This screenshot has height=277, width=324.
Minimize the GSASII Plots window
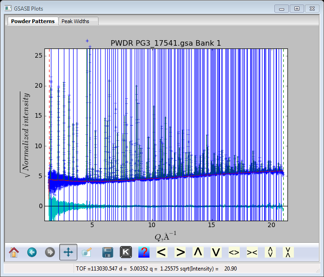pyautogui.click(x=281, y=9)
